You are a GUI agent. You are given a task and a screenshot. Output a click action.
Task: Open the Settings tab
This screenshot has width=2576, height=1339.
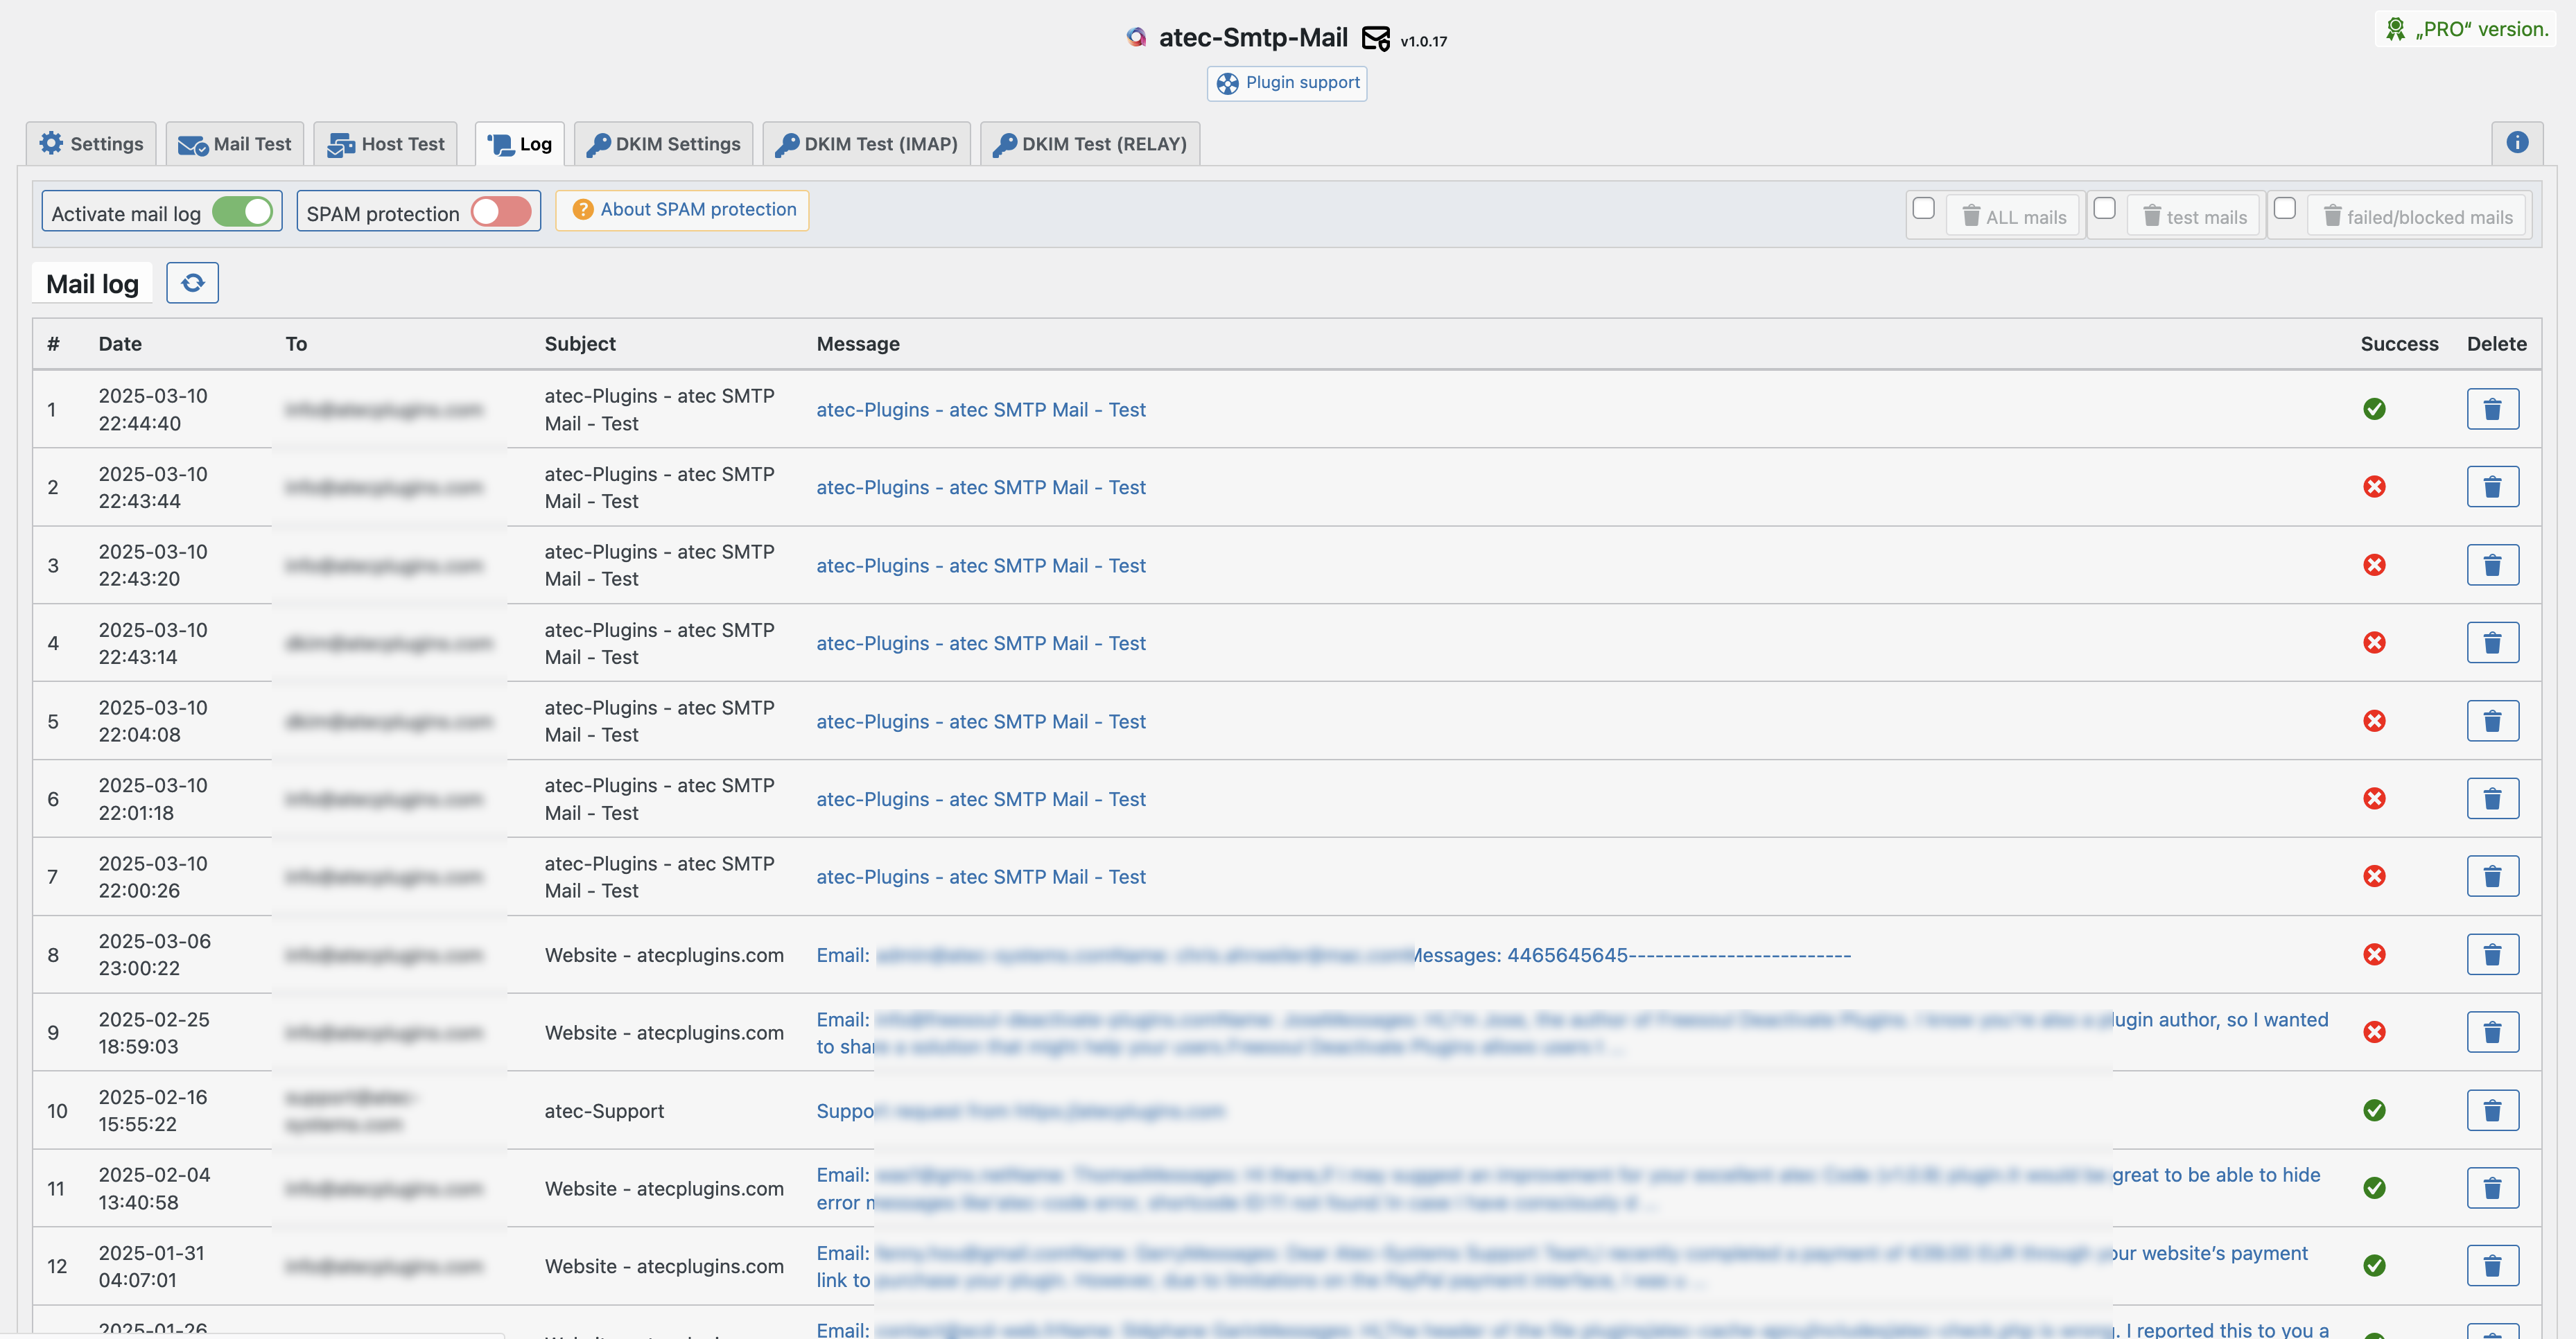tap(91, 144)
